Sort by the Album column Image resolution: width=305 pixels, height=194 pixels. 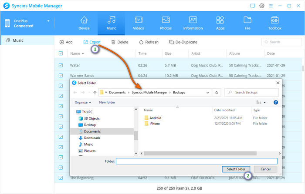(x=234, y=54)
